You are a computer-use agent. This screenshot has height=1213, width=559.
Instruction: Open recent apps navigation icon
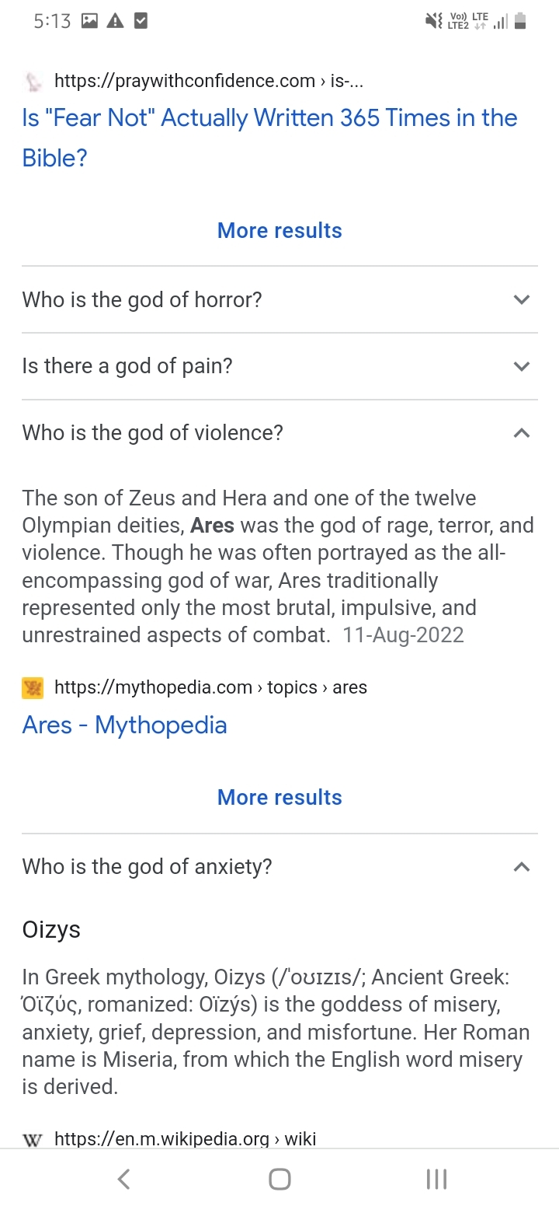[436, 1179]
